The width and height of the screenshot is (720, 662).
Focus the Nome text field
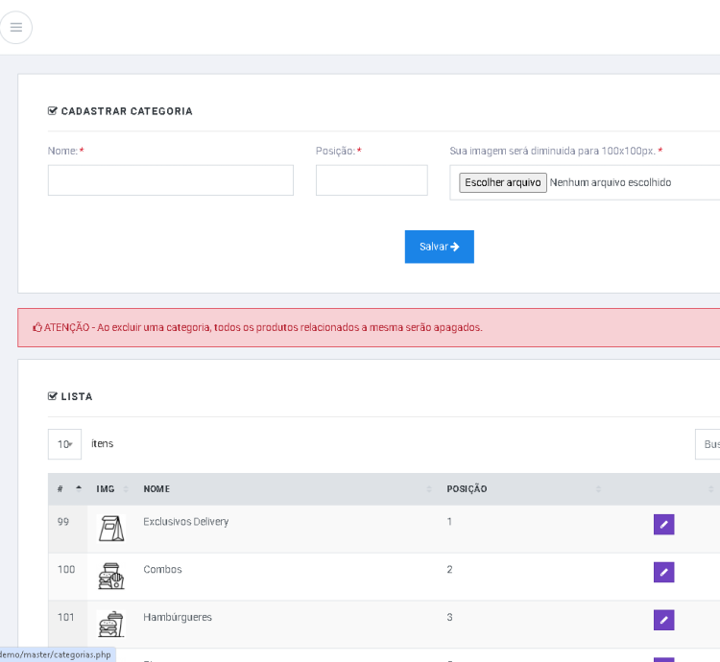point(170,180)
